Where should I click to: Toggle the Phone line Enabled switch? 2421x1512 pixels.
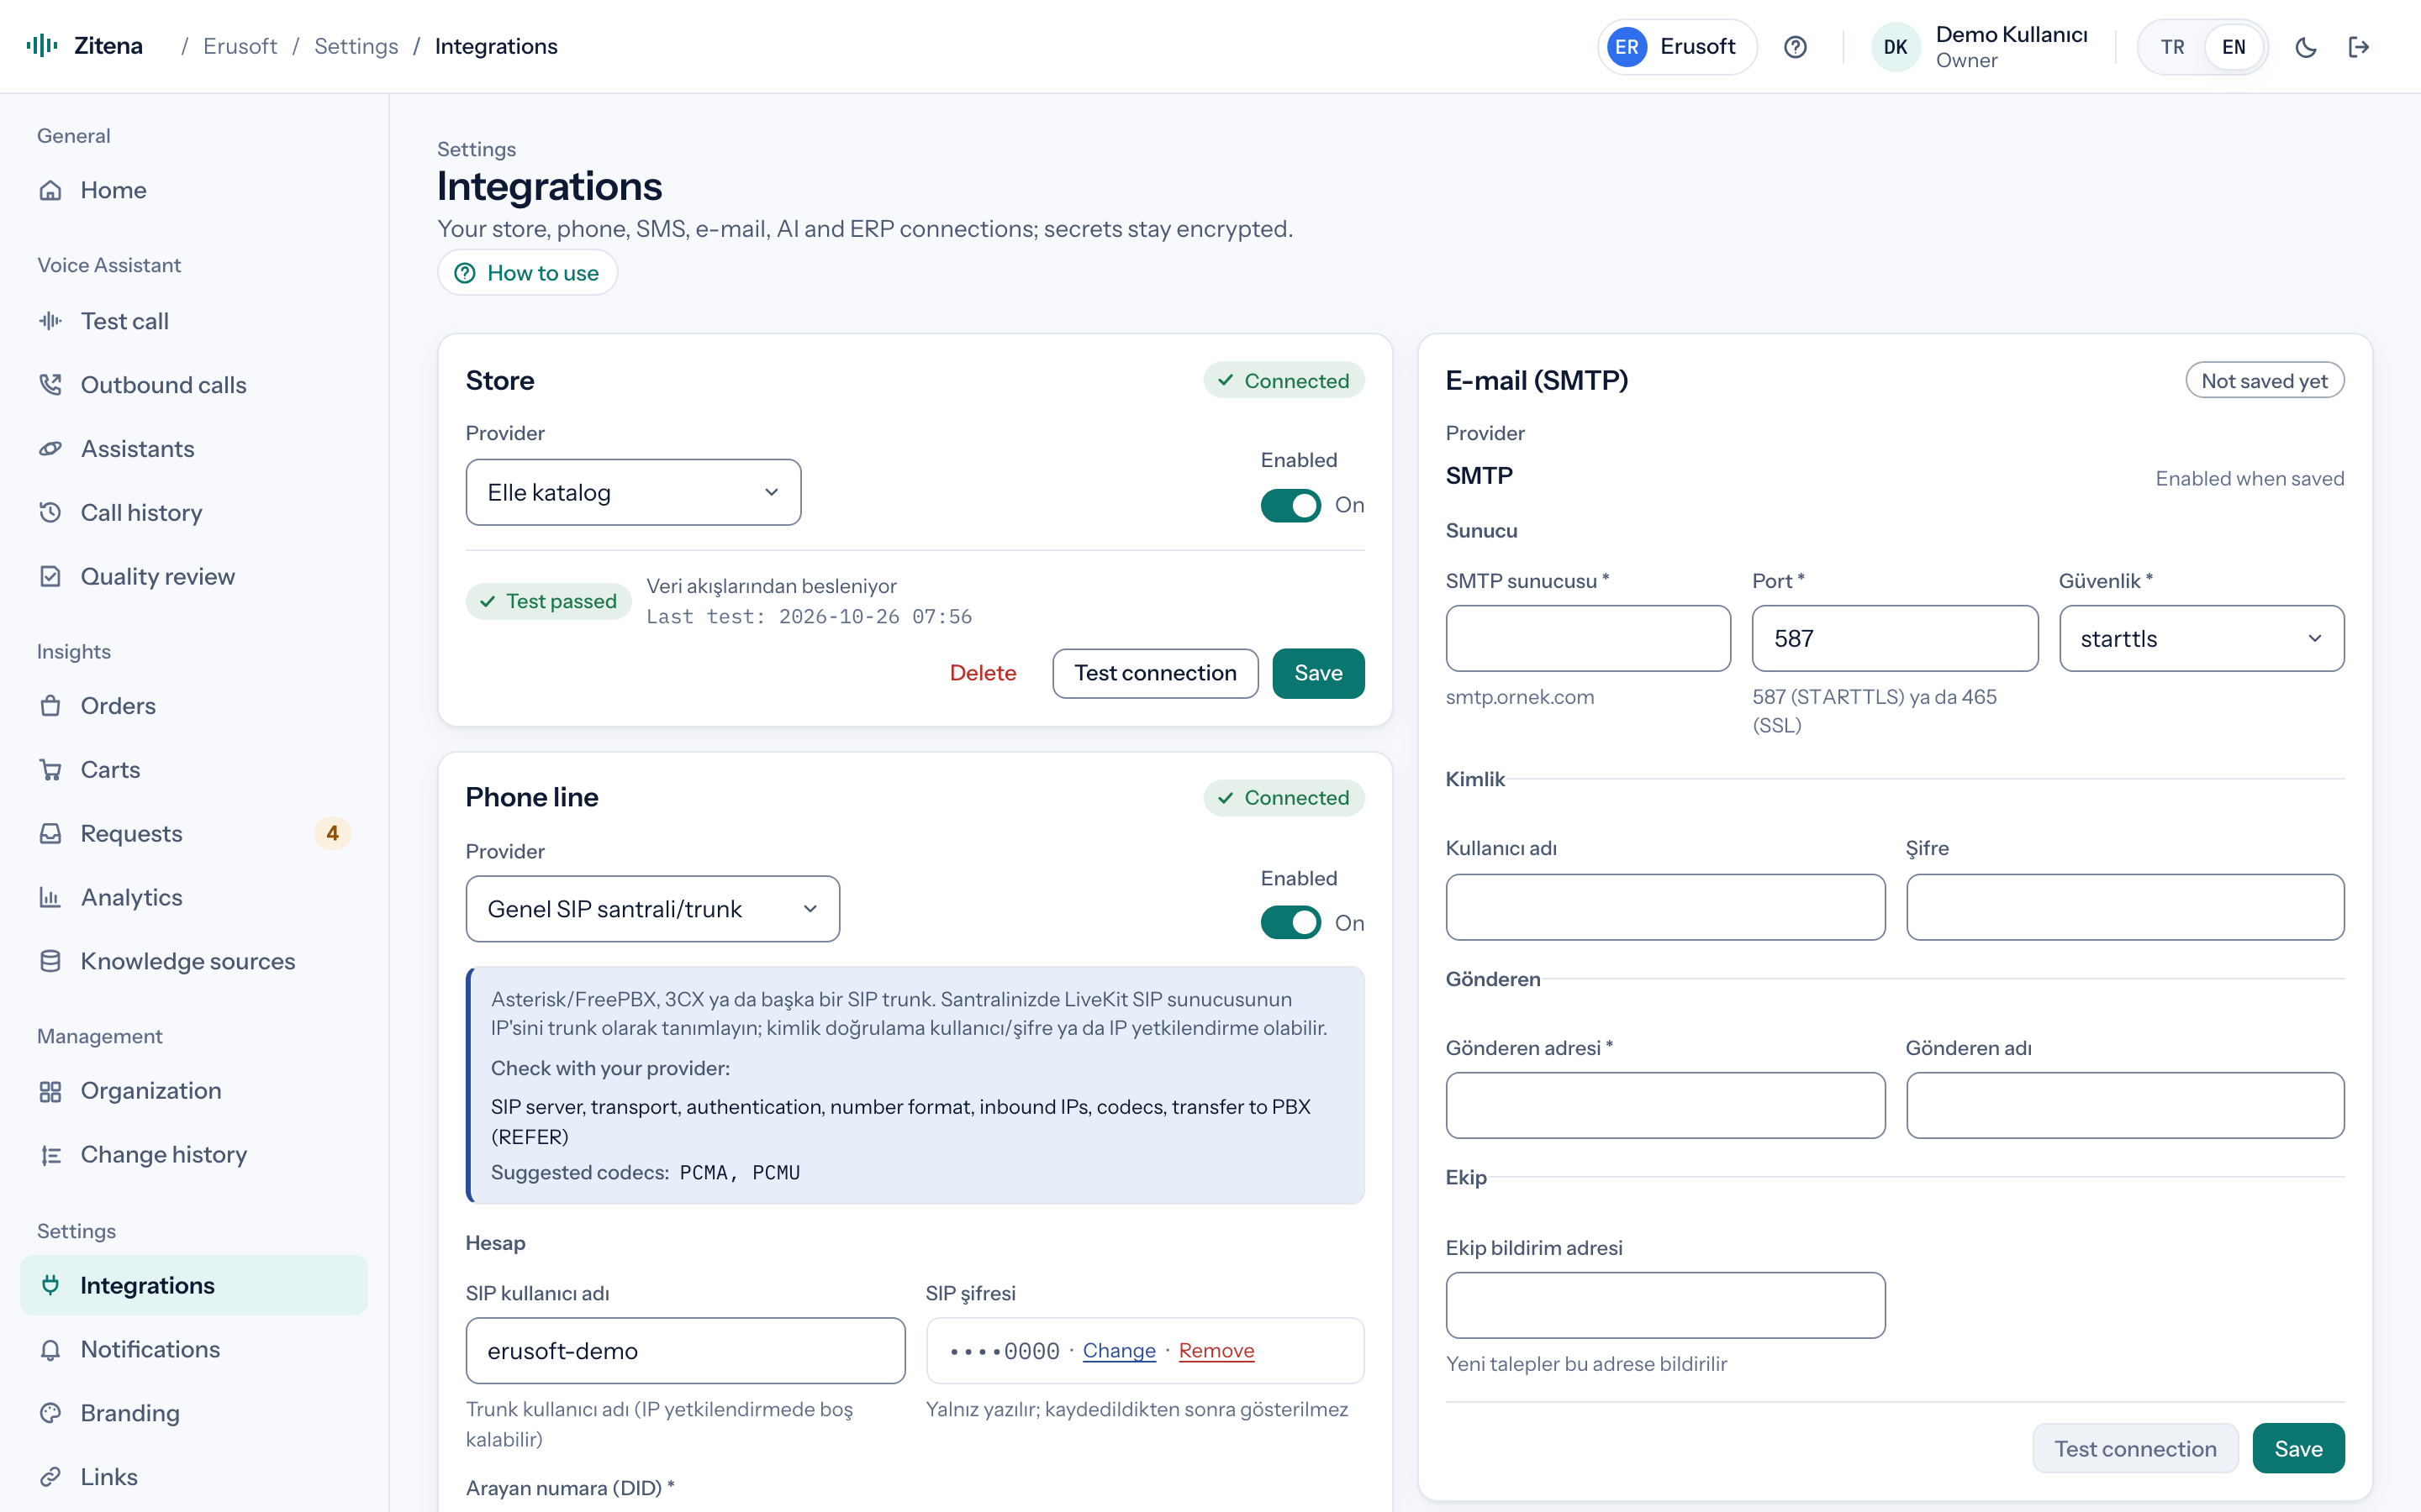1290,923
